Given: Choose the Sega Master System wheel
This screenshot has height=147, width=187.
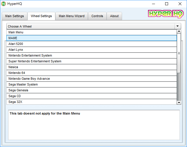Looking at the screenshot, I should 91,85.
